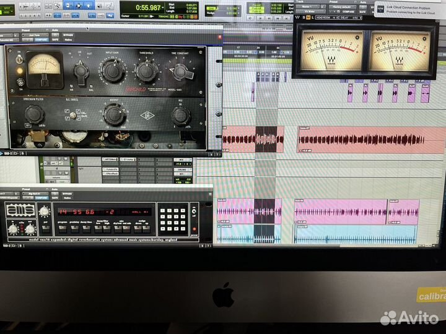The image size is (446, 334).
Task: Click the Fairchild Mix knob
Action: coord(180,116)
